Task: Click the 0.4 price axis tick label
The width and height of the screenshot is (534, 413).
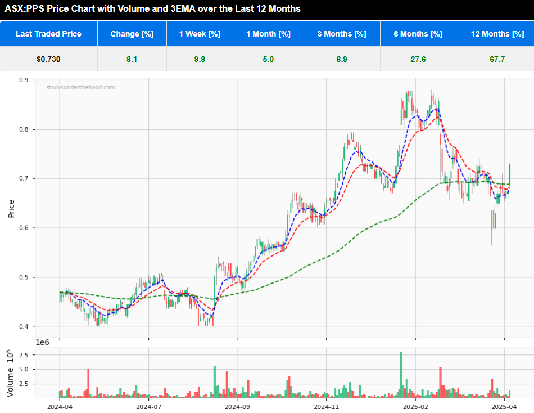Action: (x=24, y=326)
